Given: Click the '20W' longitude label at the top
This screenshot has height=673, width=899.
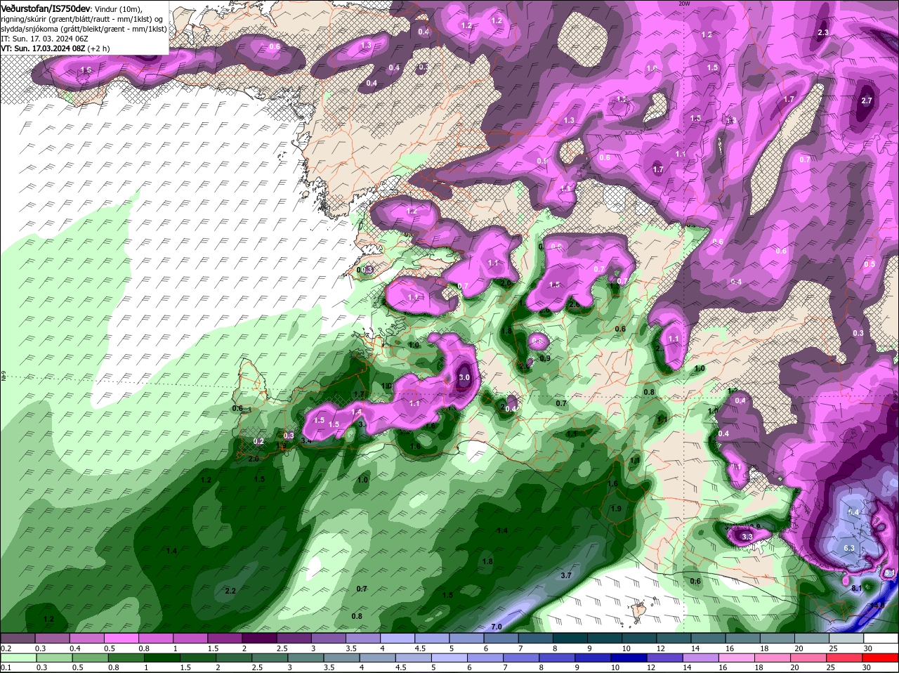Looking at the screenshot, I should pyautogui.click(x=685, y=4).
